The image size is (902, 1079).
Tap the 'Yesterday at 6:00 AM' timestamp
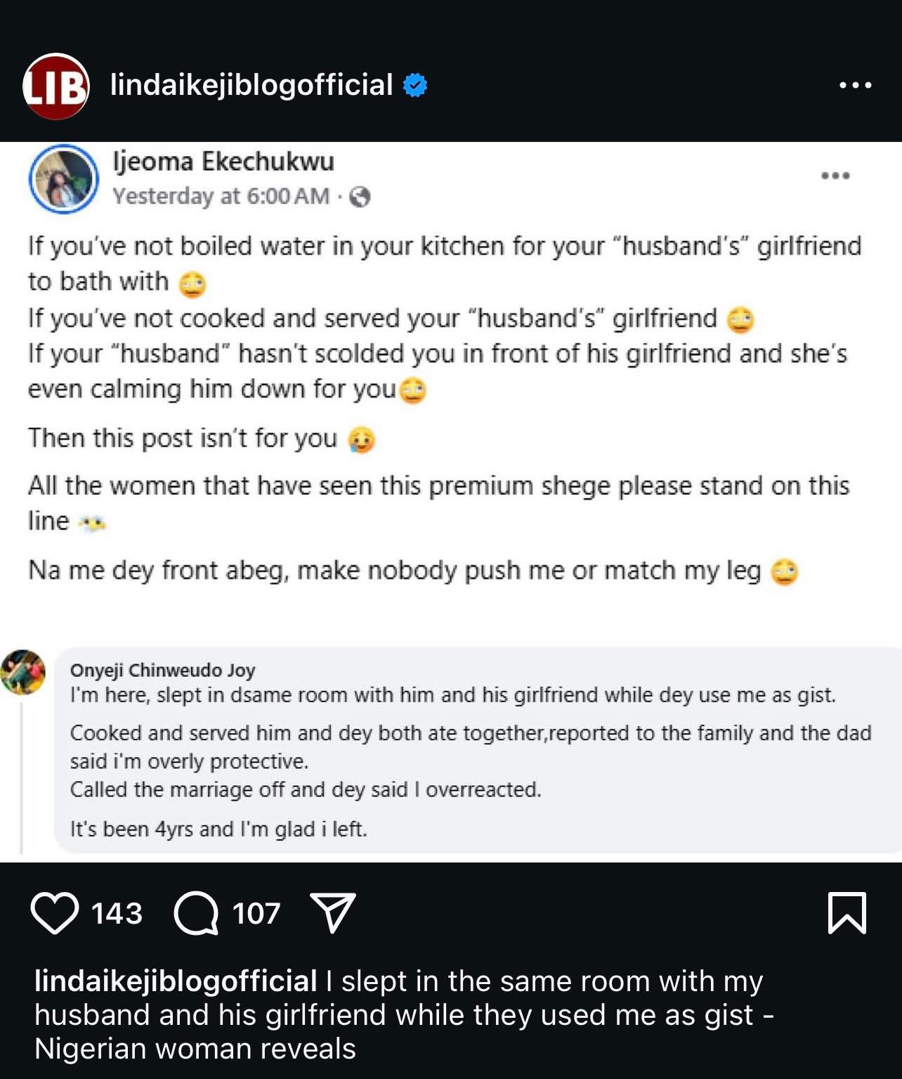(221, 196)
